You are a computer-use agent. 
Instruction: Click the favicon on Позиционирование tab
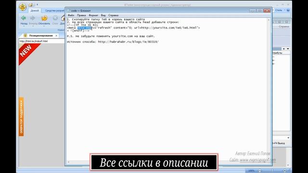(25, 36)
